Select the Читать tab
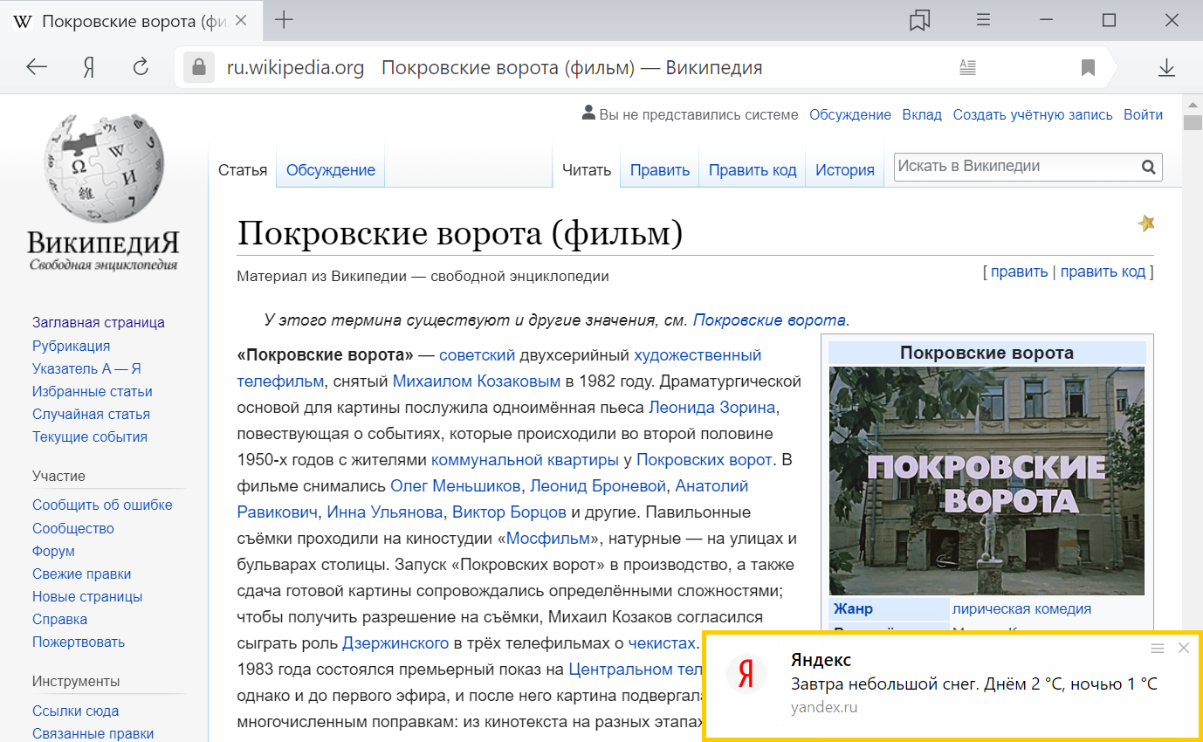The image size is (1203, 742). pos(587,170)
